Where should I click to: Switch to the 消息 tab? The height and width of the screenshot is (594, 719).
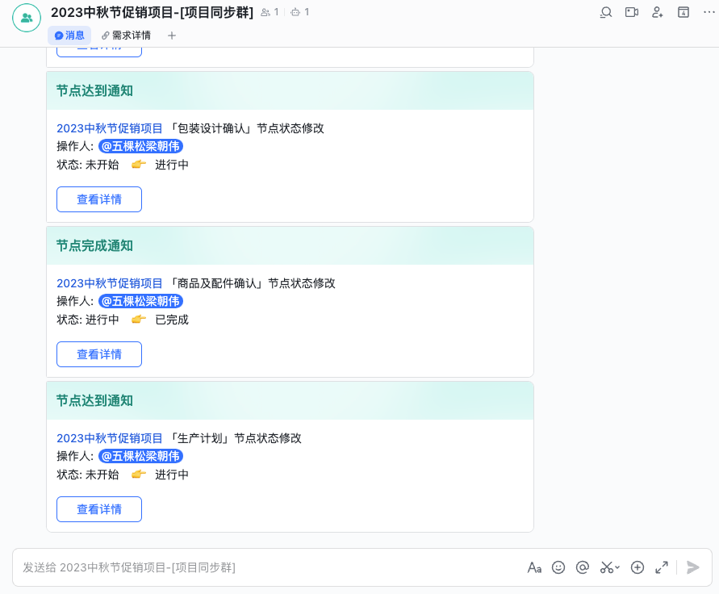coord(69,36)
